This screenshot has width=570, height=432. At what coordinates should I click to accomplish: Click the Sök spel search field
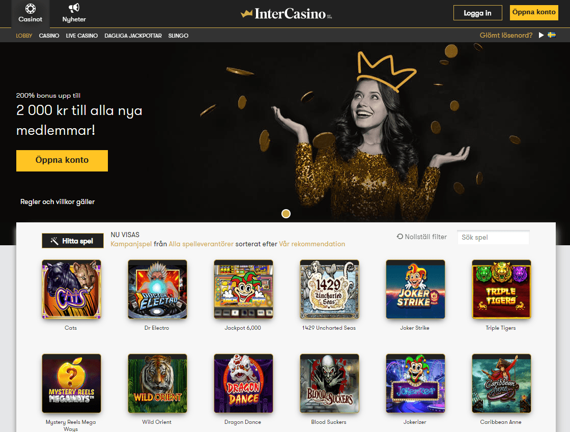coord(493,237)
